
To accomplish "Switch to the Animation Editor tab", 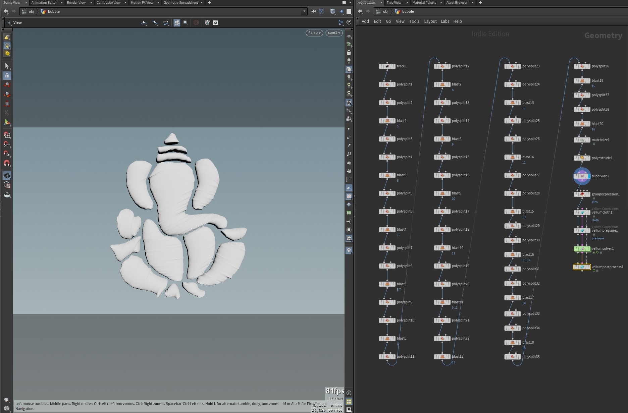I will pos(44,3).
